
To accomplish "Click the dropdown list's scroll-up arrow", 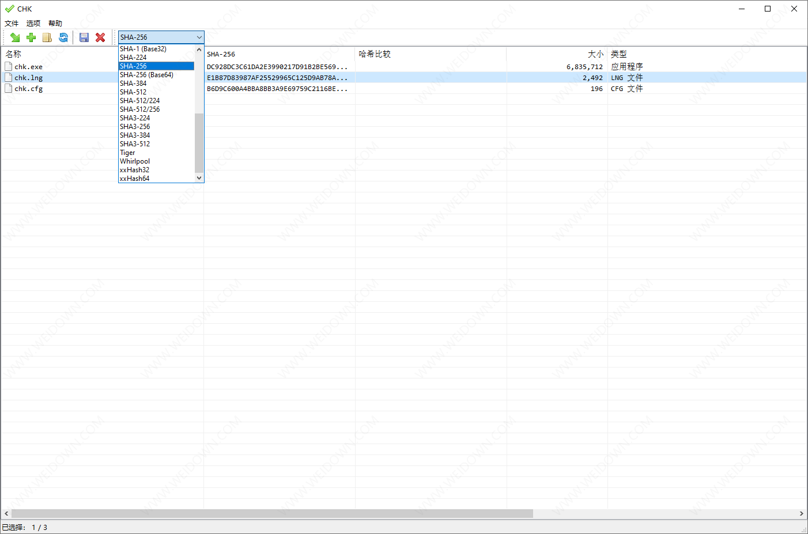I will point(199,50).
